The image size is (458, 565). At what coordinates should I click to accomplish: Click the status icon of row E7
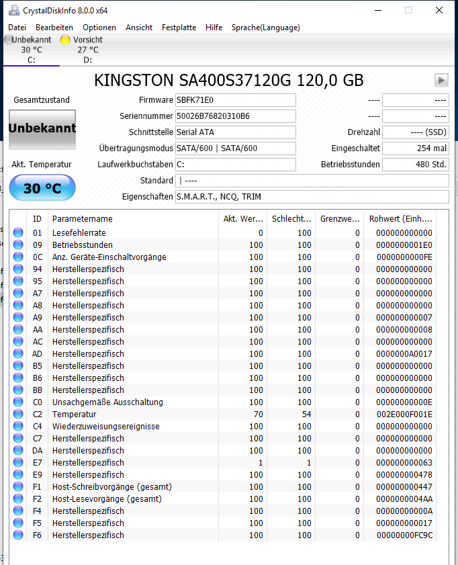click(x=18, y=463)
